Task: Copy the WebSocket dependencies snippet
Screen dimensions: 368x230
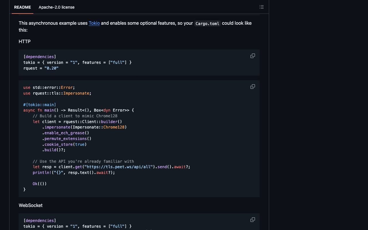Action: point(253,220)
